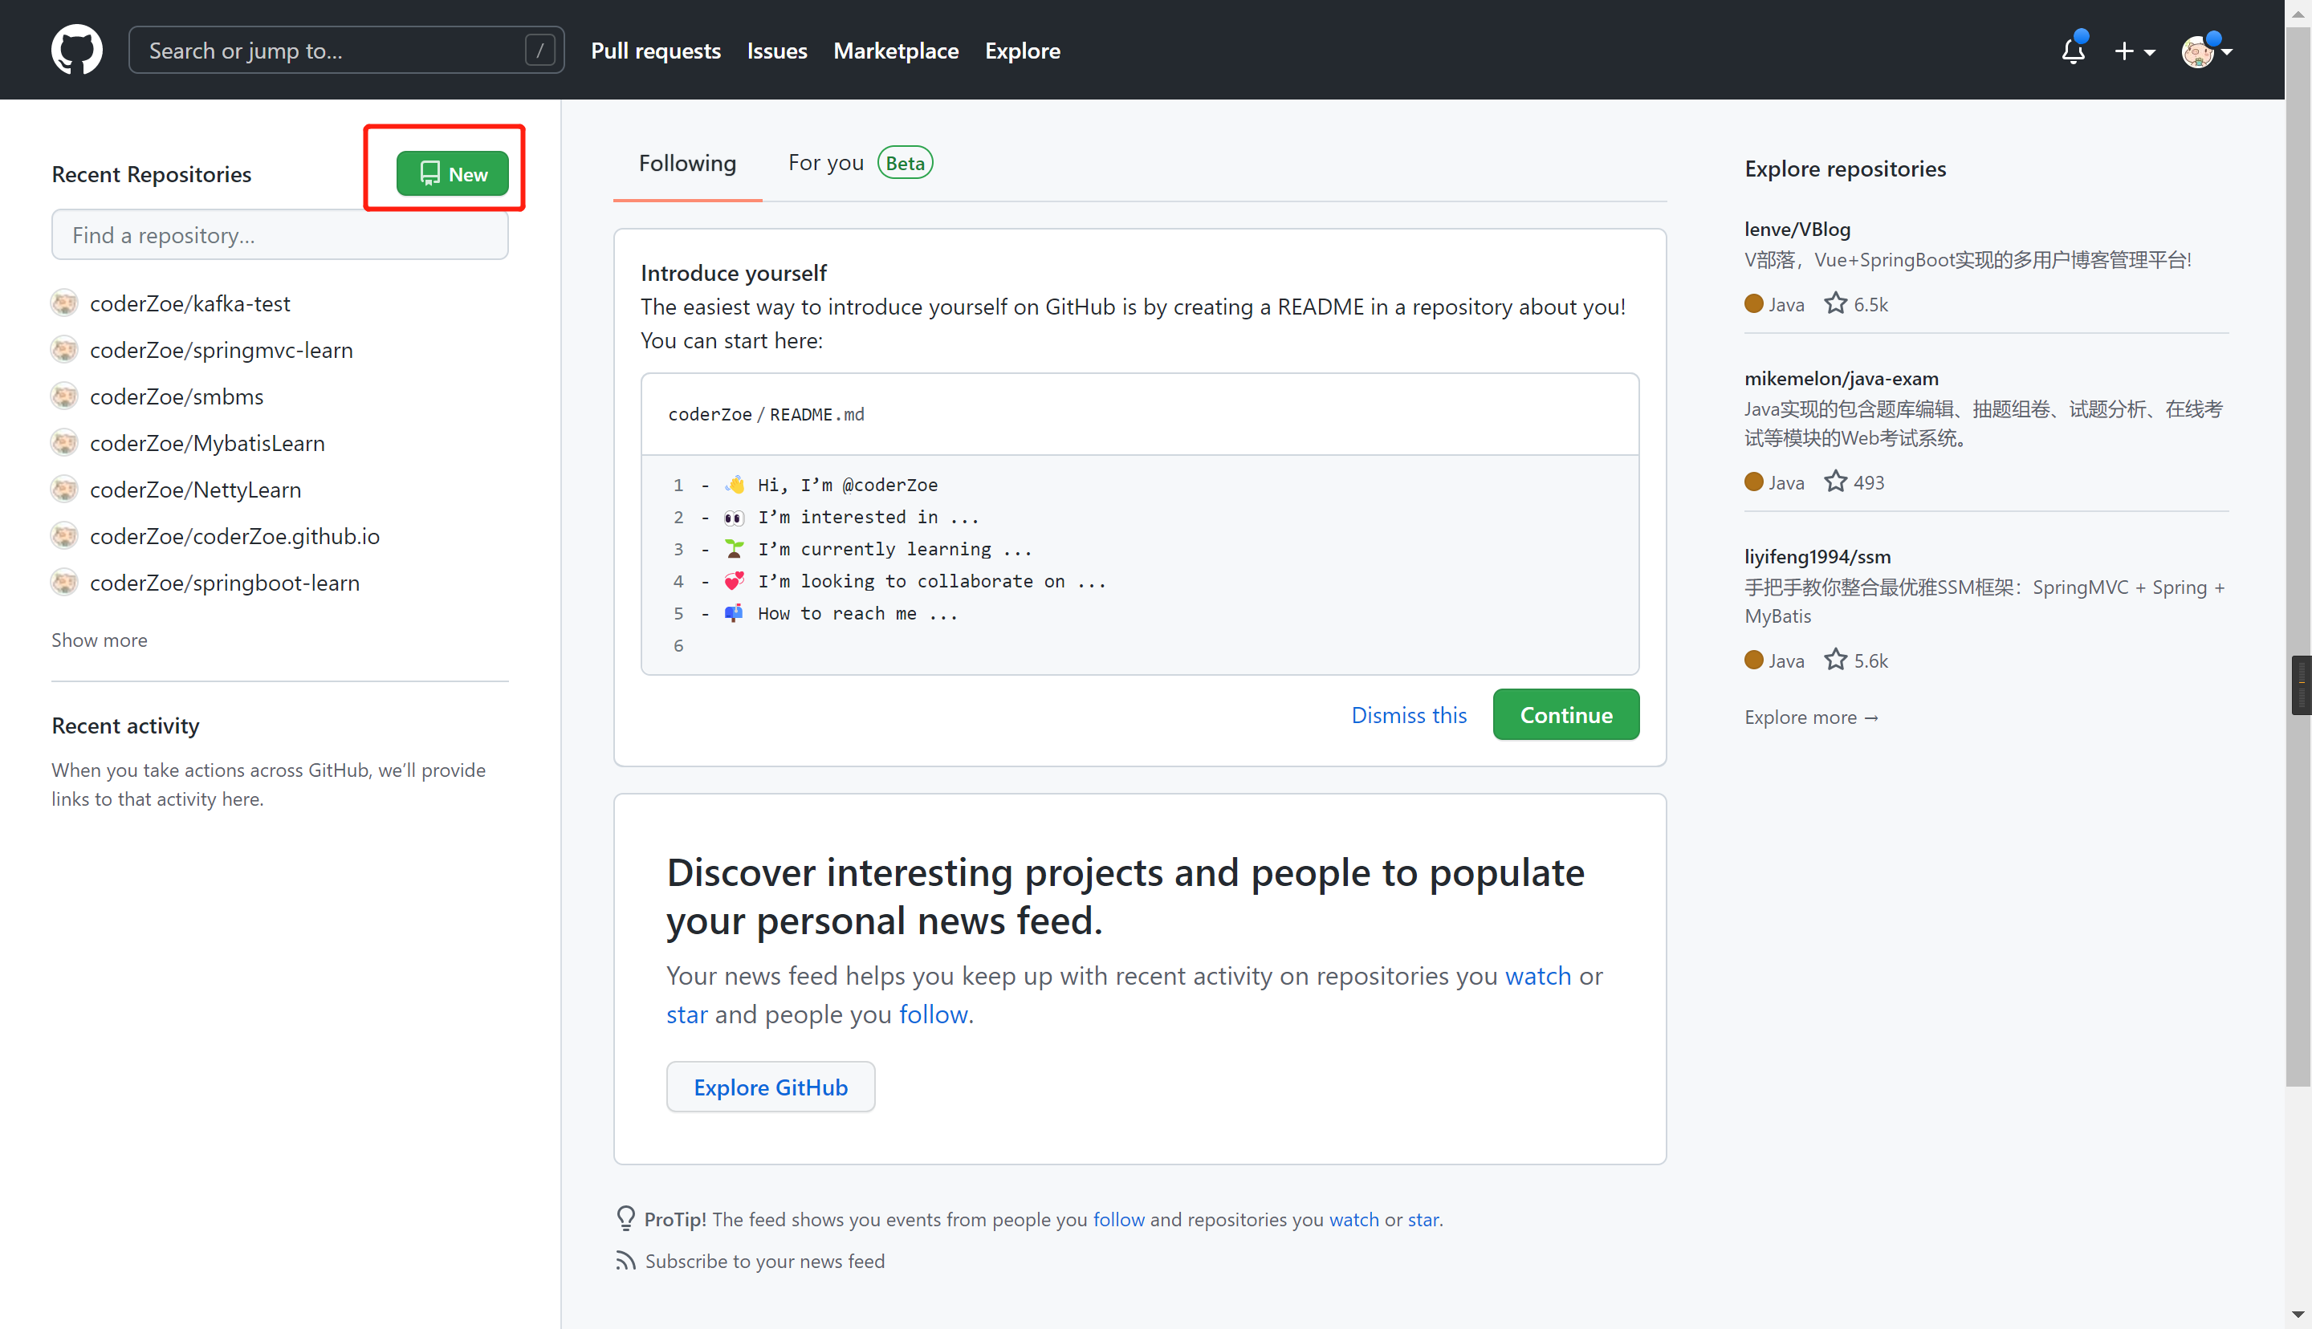Switch to the Following tab

pyautogui.click(x=687, y=164)
